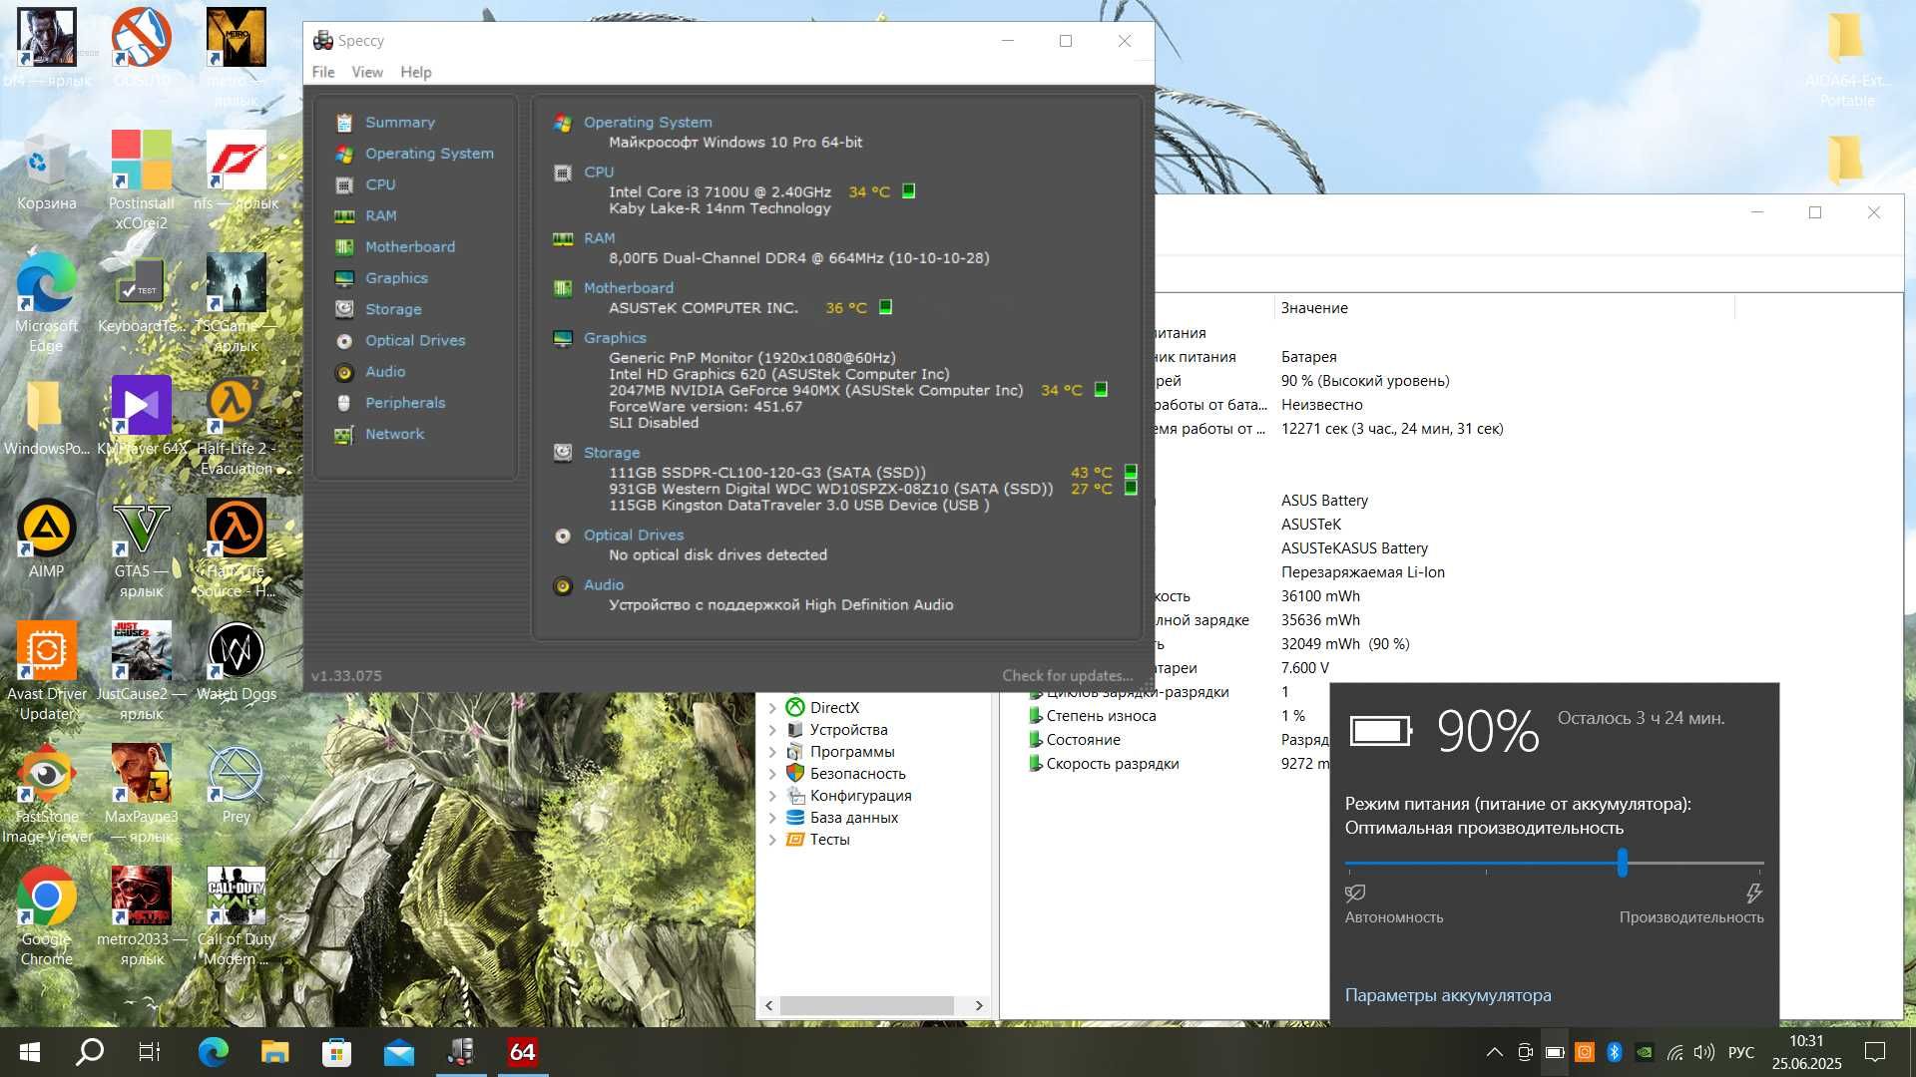
Task: Open Network section in Speccy sidebar
Action: click(x=394, y=434)
